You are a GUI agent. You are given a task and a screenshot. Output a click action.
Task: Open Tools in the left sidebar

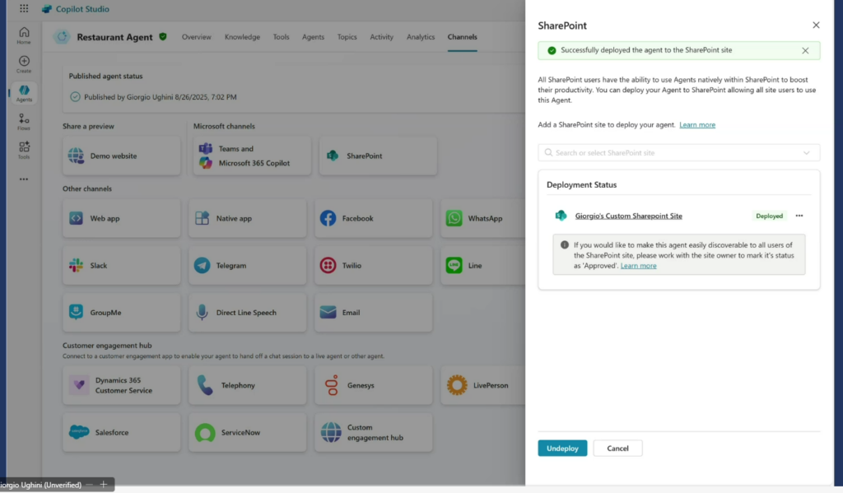pos(24,151)
